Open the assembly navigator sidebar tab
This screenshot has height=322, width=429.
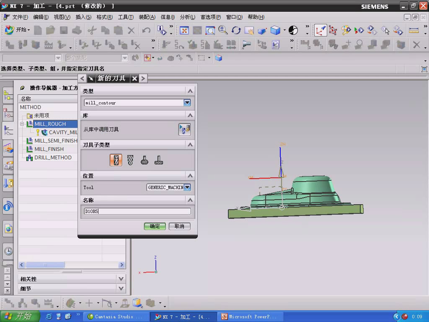(x=8, y=96)
